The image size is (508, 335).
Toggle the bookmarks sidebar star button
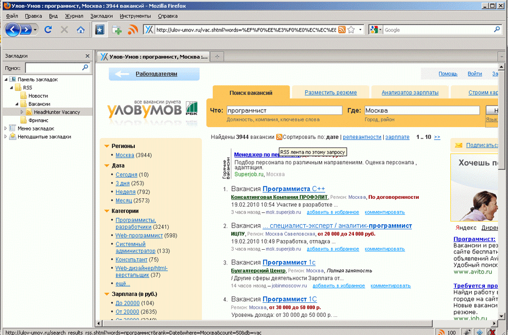pyautogui.click(x=99, y=30)
